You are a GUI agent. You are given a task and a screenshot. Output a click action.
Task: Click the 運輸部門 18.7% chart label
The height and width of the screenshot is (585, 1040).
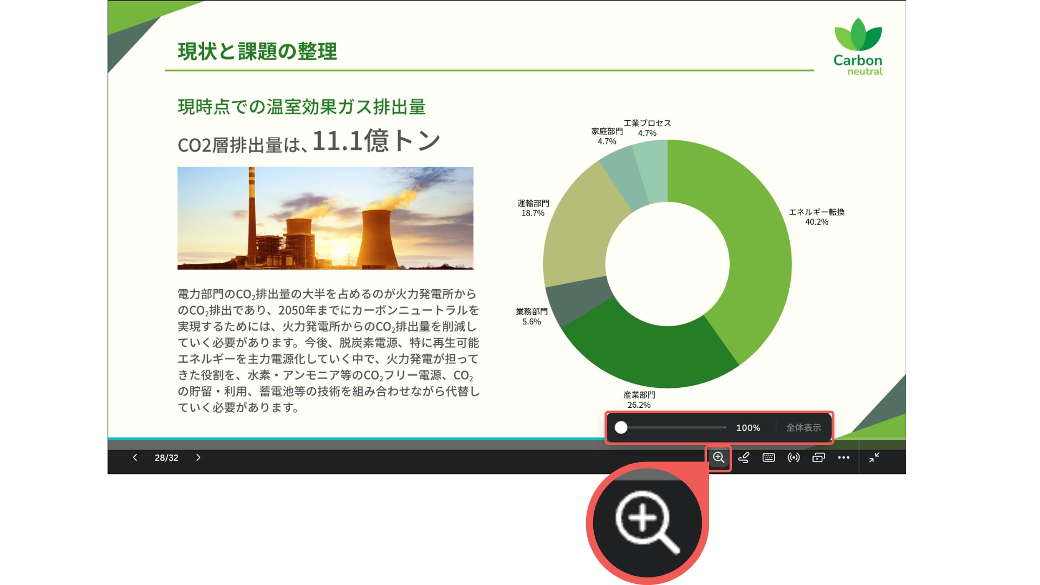pyautogui.click(x=533, y=208)
